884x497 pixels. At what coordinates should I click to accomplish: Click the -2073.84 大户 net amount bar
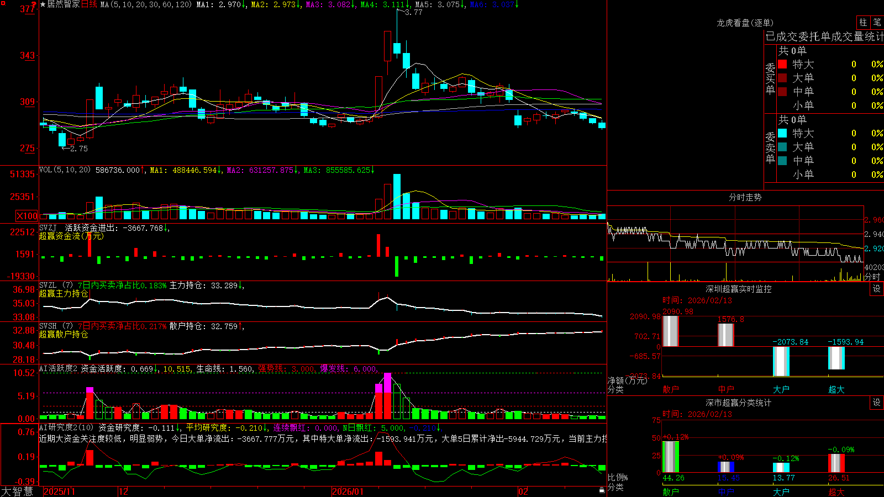coord(781,361)
